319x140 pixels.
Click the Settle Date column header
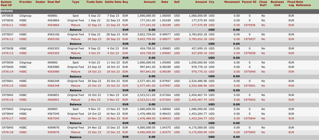pos(113,2)
